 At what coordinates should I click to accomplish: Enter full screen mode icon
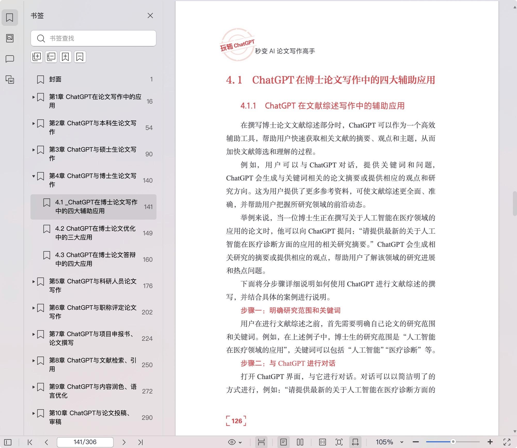[507, 442]
